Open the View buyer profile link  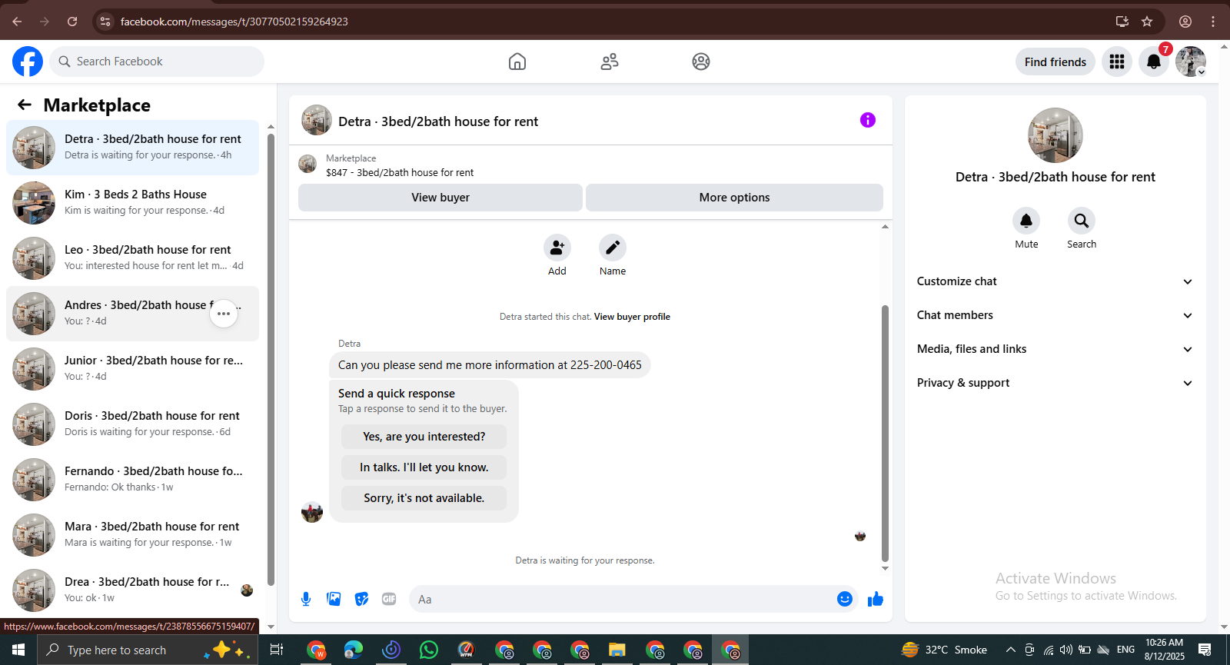(632, 317)
